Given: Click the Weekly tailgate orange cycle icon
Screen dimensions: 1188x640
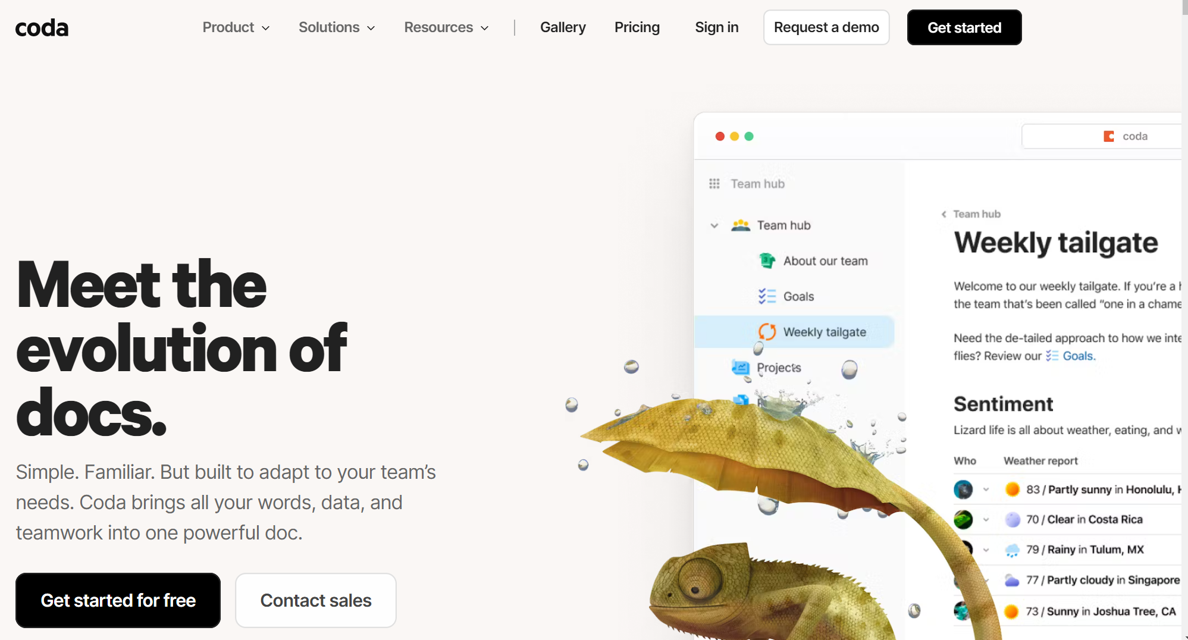Looking at the screenshot, I should point(767,332).
